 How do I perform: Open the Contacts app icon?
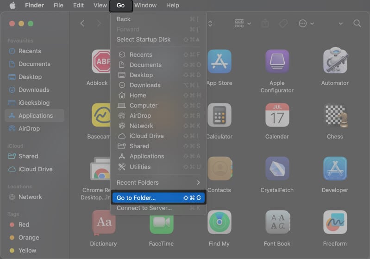[220, 169]
